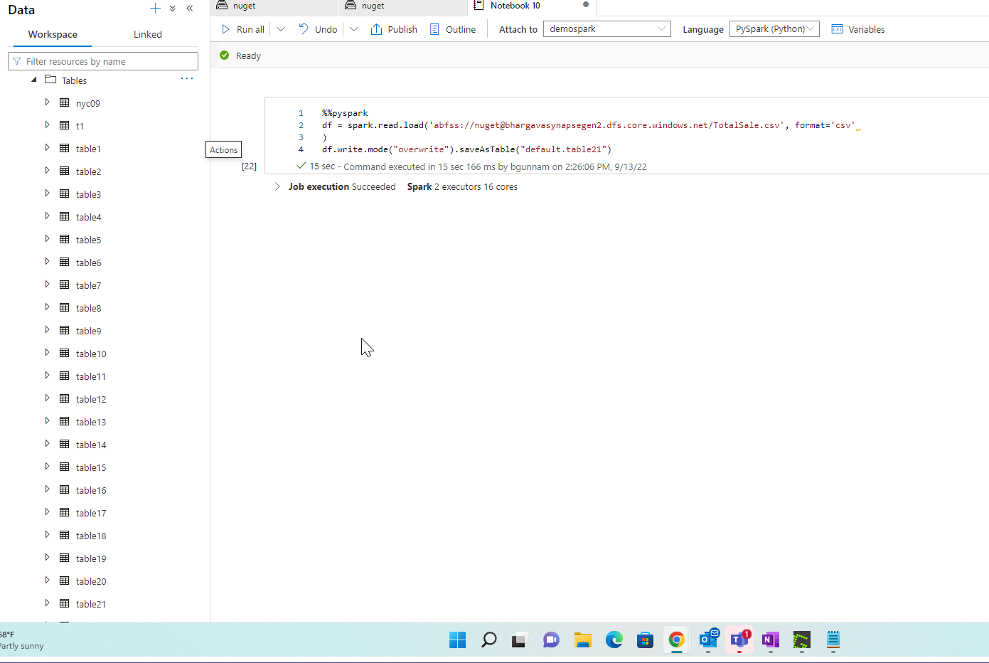
Task: Select table3 in the tree
Action: [x=88, y=194]
